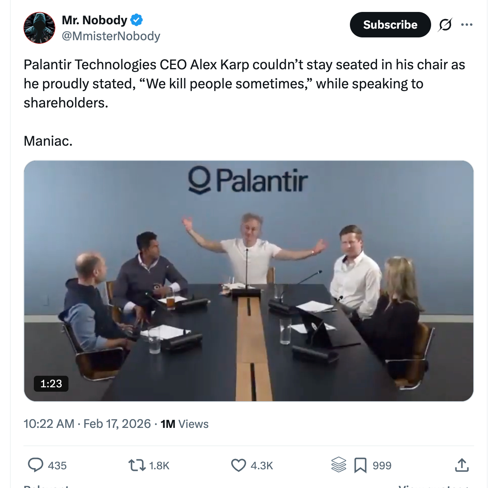496x488 pixels.
Task: Click the Mr. Nobody display name
Action: [x=94, y=20]
